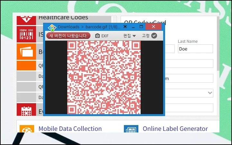
Task: Click the bottom empty input field in form
Action: pos(193,108)
